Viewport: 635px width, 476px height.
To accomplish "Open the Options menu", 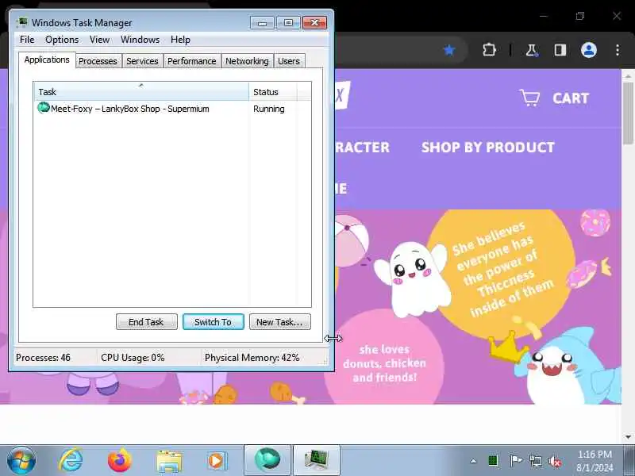I will [x=62, y=40].
